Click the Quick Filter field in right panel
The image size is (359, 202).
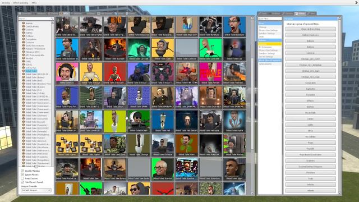[x=270, y=19]
